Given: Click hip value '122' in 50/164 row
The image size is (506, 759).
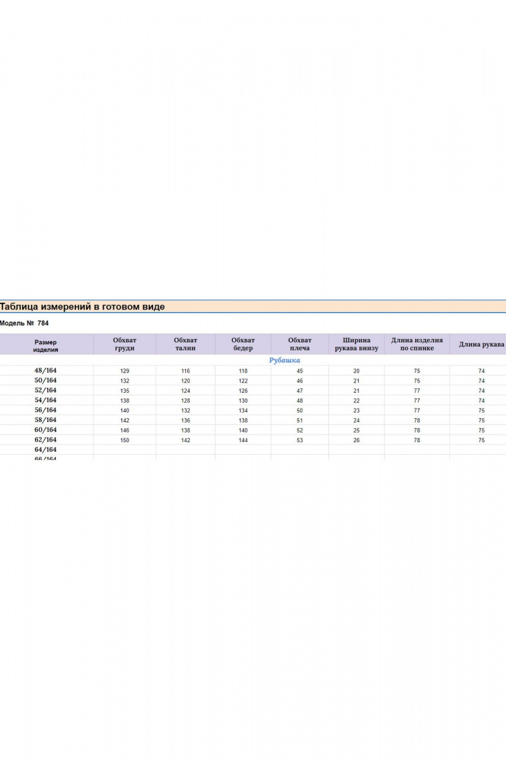Looking at the screenshot, I should (x=243, y=381).
